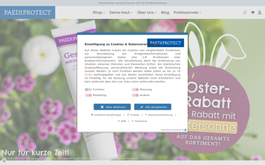Open the shopping cart icon

(253, 12)
